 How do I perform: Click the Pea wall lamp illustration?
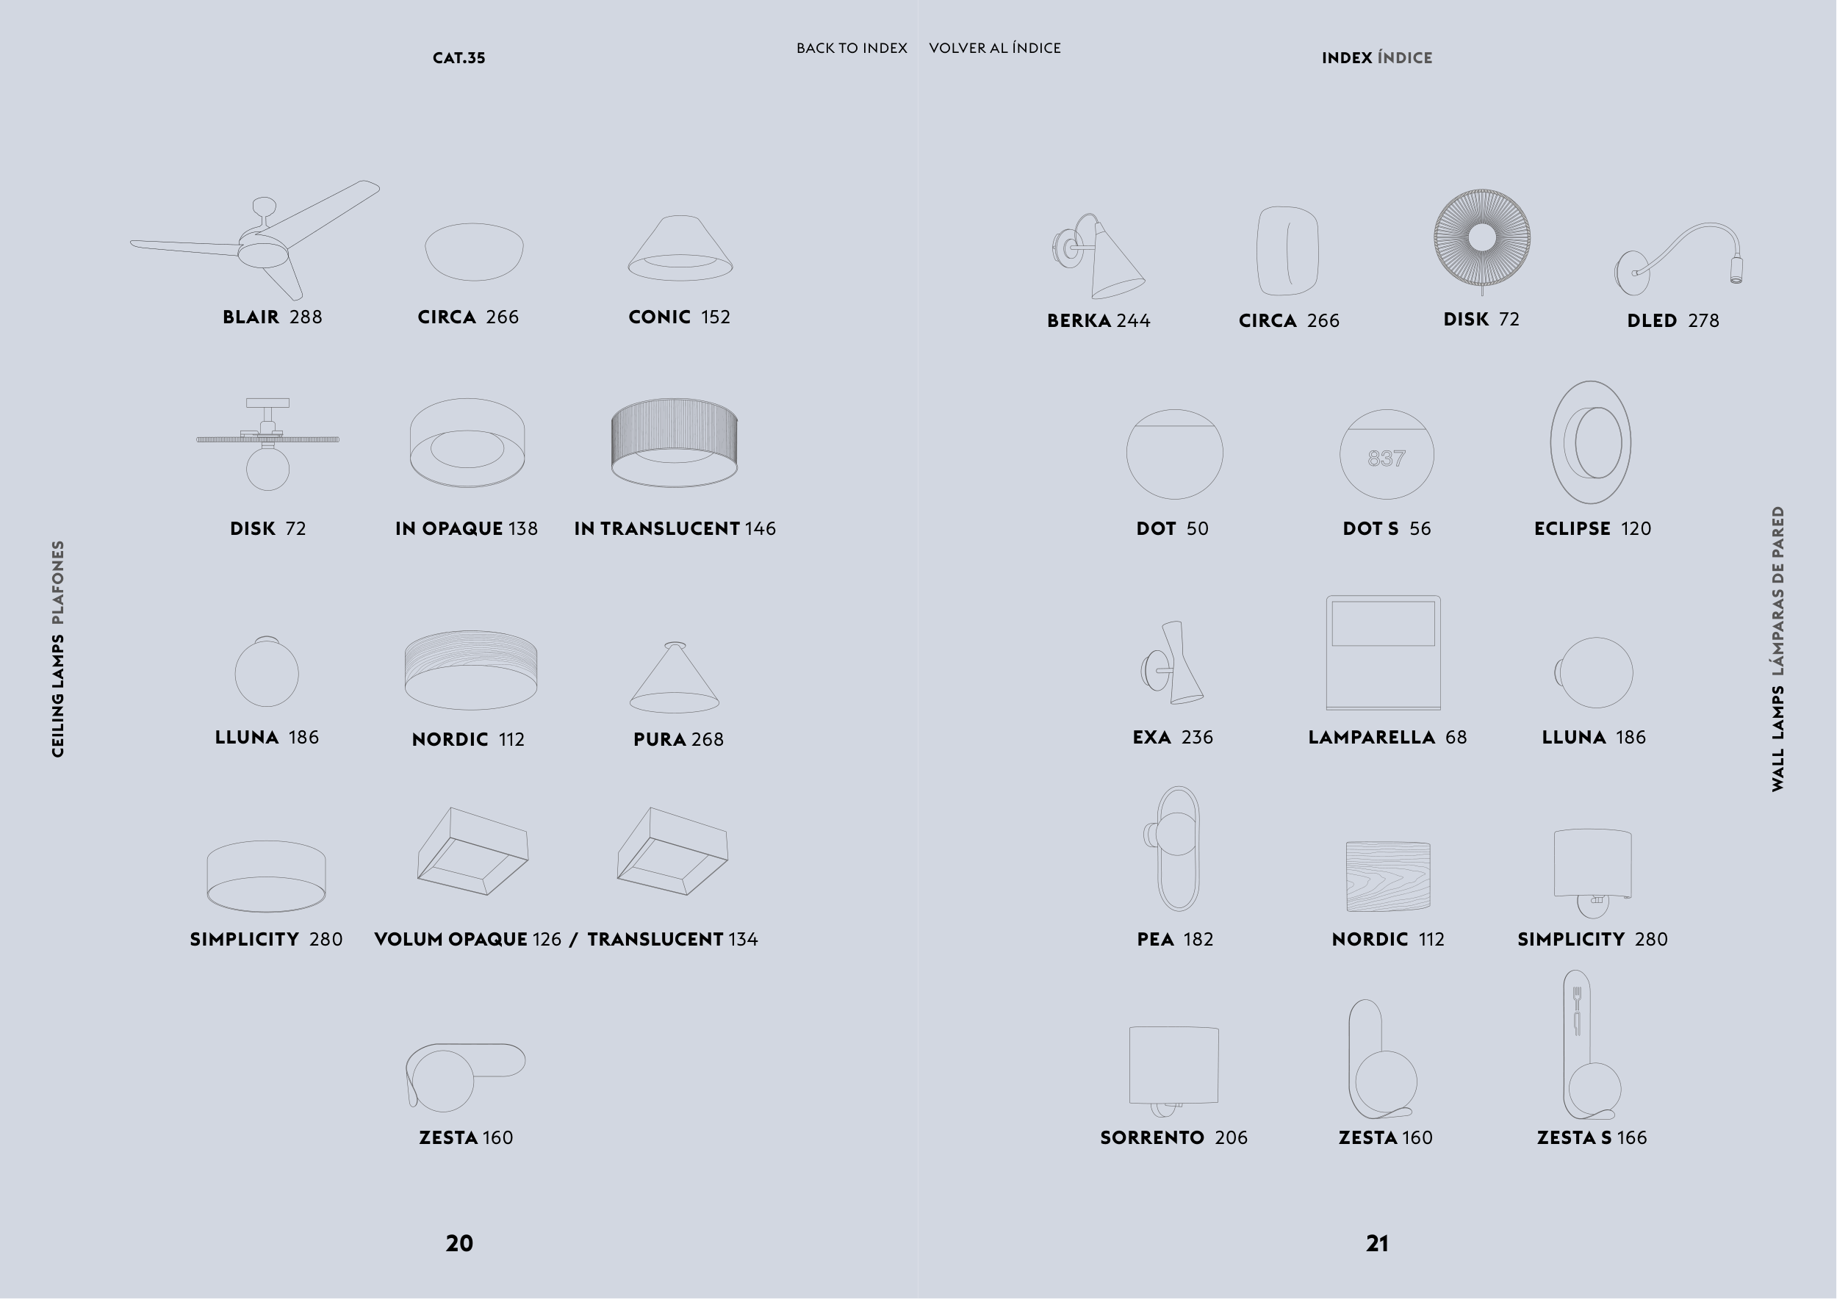tap(1173, 849)
